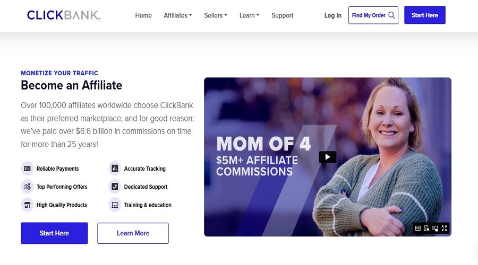Click the Training & education icon
Image resolution: width=478 pixels, height=265 pixels.
coord(115,205)
